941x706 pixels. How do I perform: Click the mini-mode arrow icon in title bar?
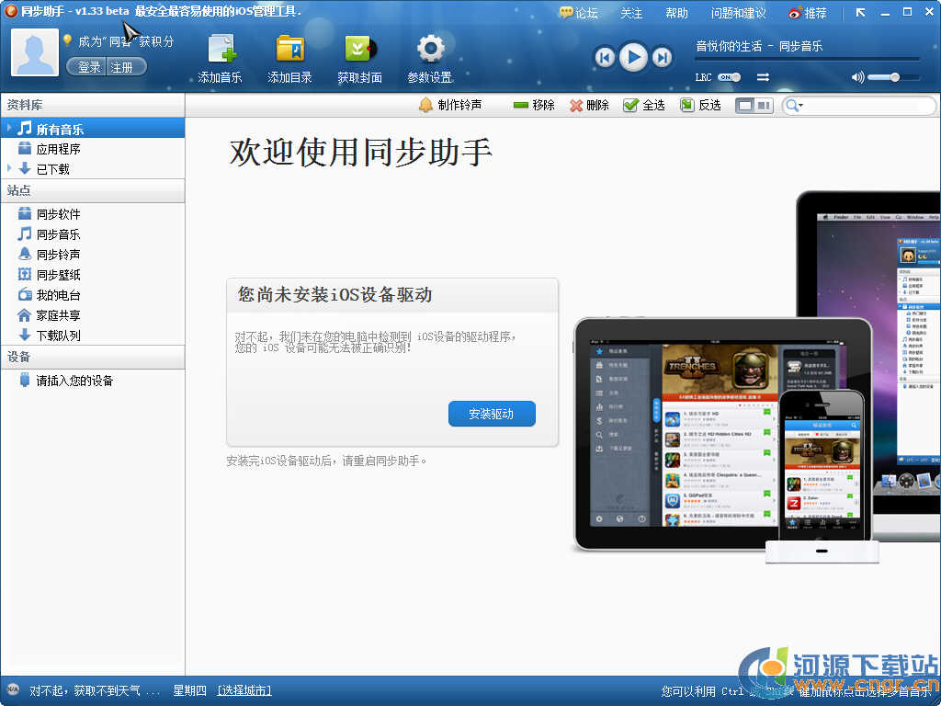click(x=860, y=12)
